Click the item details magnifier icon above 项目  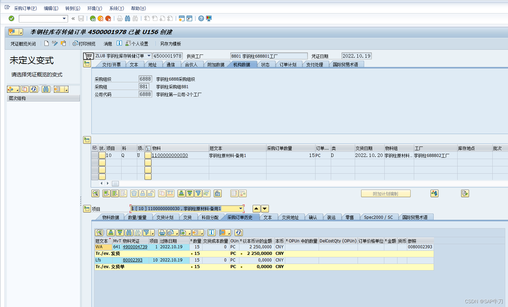[96, 193]
